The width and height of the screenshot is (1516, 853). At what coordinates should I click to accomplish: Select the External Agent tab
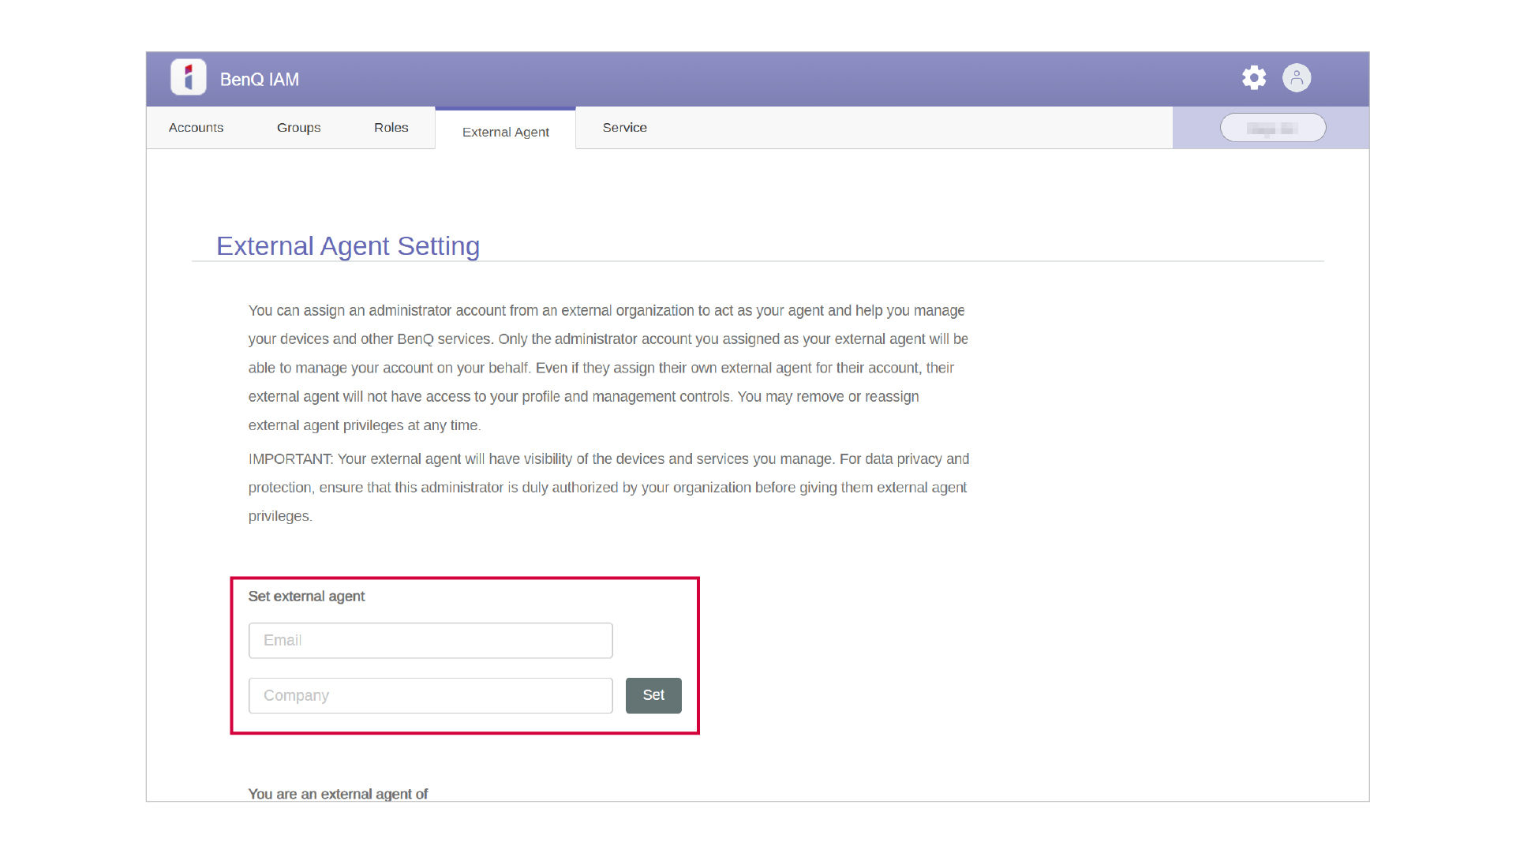point(505,132)
